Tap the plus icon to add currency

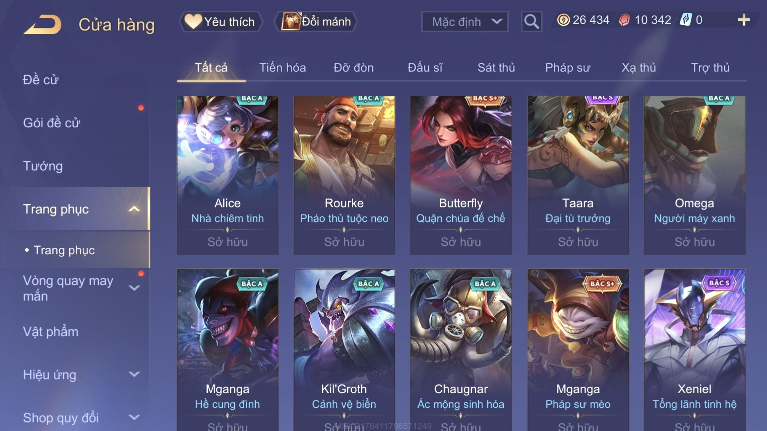[743, 20]
